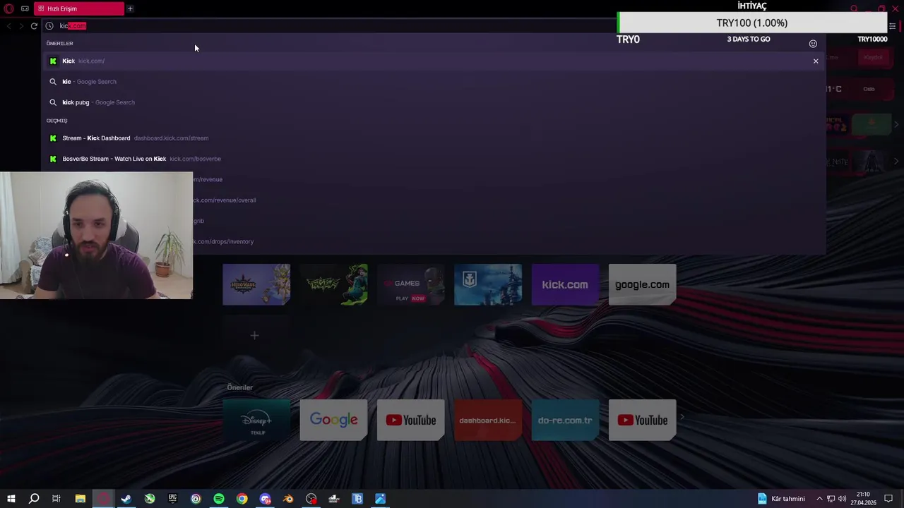904x508 pixels.
Task: Open Ubisoft Connect from taskbar
Action: pos(196,499)
